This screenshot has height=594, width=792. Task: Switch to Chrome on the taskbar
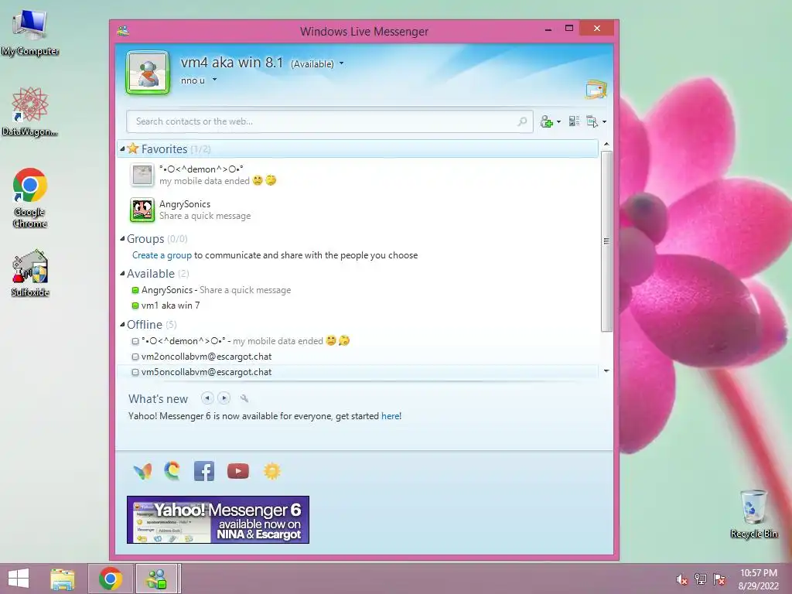[111, 579]
